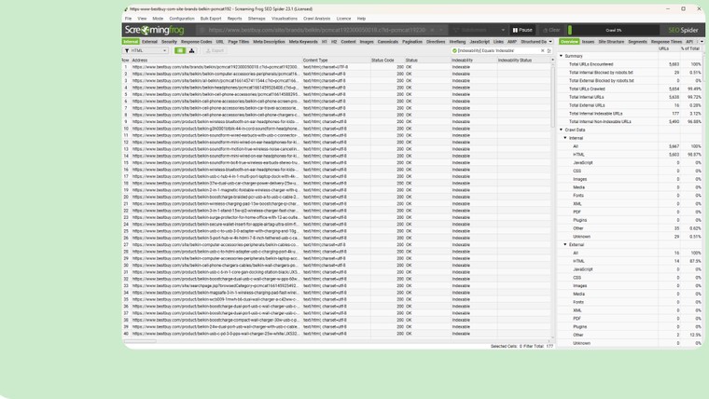This screenshot has height=399, width=709.
Task: Open the HTML filter dropdown
Action: coord(146,50)
